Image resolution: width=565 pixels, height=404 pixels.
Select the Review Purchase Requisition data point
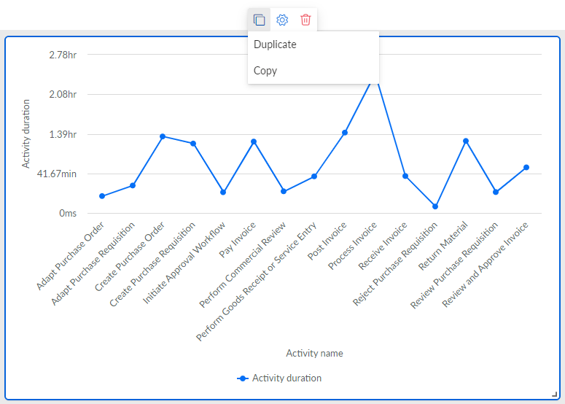496,192
